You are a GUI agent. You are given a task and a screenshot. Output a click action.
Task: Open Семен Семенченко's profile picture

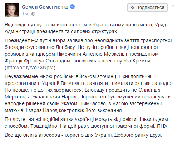pyautogui.click(x=12, y=10)
